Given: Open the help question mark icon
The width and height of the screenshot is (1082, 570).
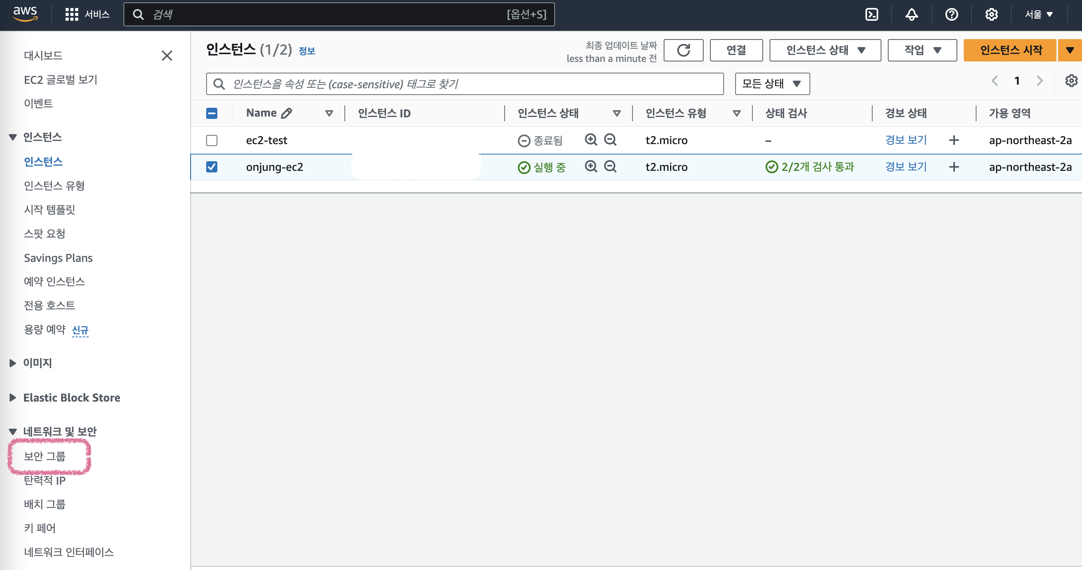Looking at the screenshot, I should [x=951, y=15].
